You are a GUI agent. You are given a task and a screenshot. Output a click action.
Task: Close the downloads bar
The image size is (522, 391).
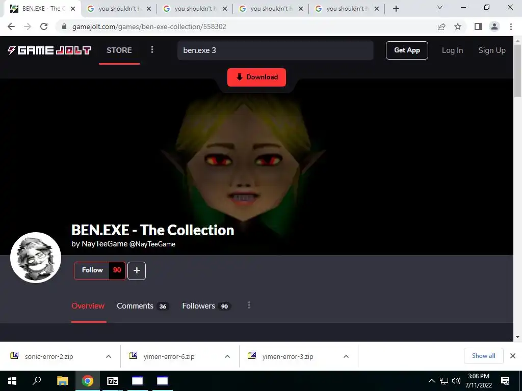tap(513, 356)
